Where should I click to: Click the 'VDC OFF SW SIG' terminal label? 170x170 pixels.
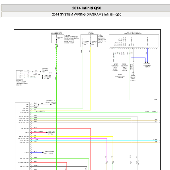coord(23,163)
